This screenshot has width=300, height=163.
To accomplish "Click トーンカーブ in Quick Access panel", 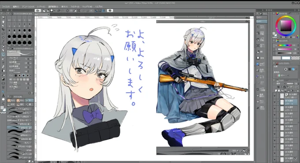I will coord(261,76).
